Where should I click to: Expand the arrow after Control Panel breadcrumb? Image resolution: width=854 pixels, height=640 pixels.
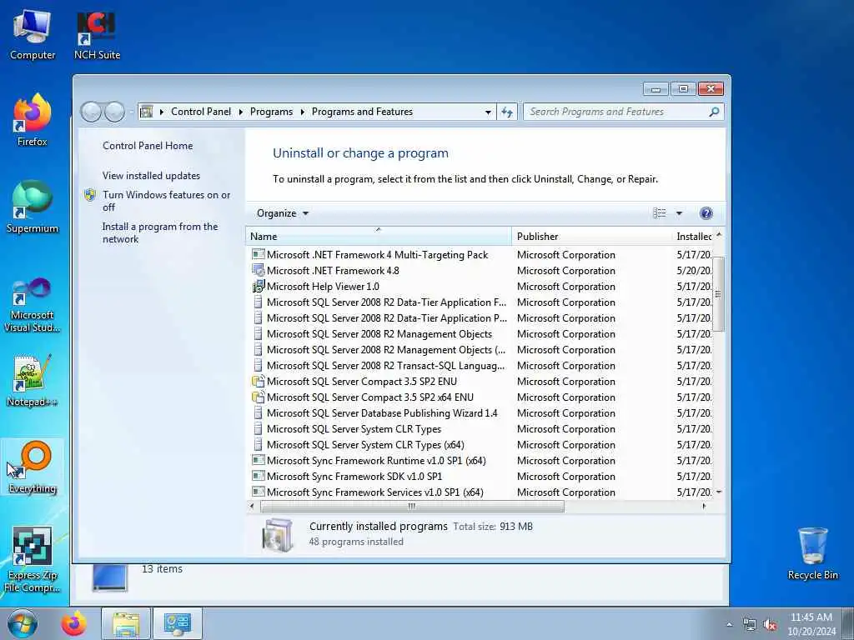240,112
